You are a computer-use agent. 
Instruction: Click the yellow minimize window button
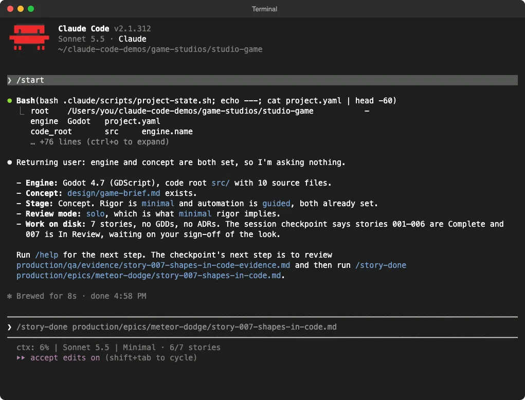21,9
